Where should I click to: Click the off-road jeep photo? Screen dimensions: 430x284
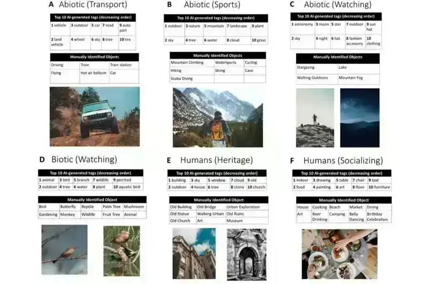tap(95, 116)
